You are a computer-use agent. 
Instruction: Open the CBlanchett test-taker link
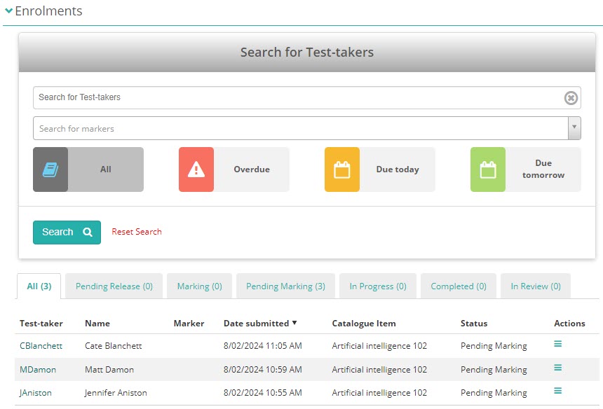[x=41, y=346]
